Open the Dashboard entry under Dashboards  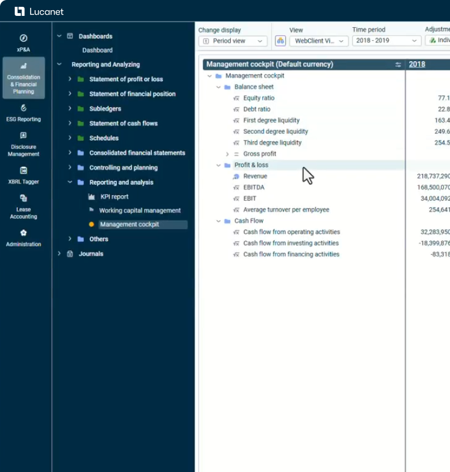point(97,50)
